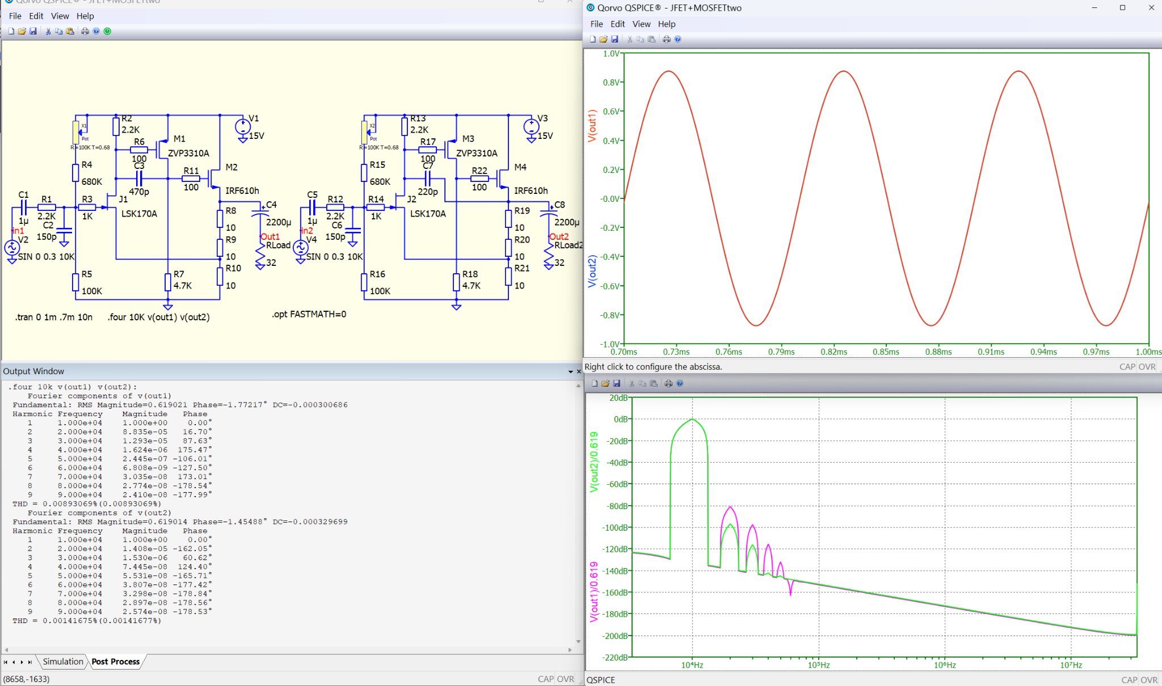Open View menu in waveform window
Image resolution: width=1162 pixels, height=686 pixels.
point(641,24)
